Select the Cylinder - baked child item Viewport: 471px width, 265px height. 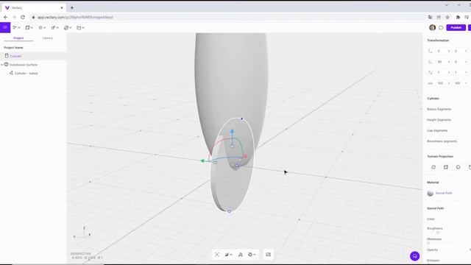(26, 74)
